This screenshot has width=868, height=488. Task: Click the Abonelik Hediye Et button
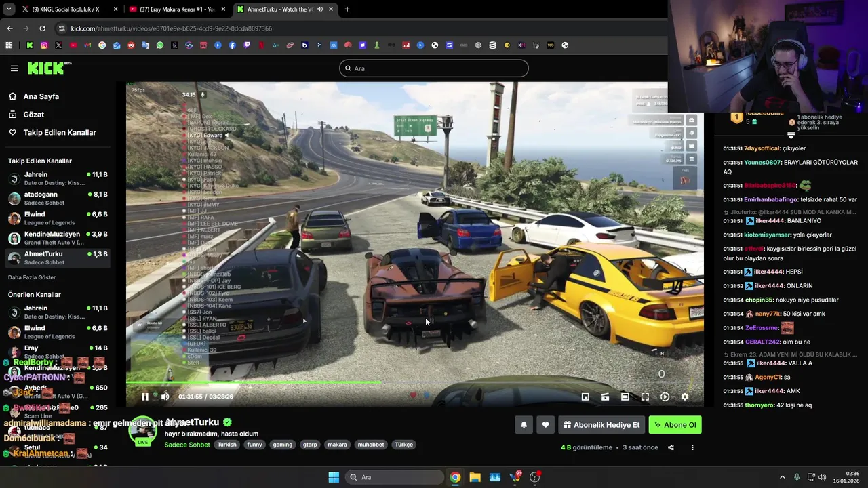pos(601,425)
